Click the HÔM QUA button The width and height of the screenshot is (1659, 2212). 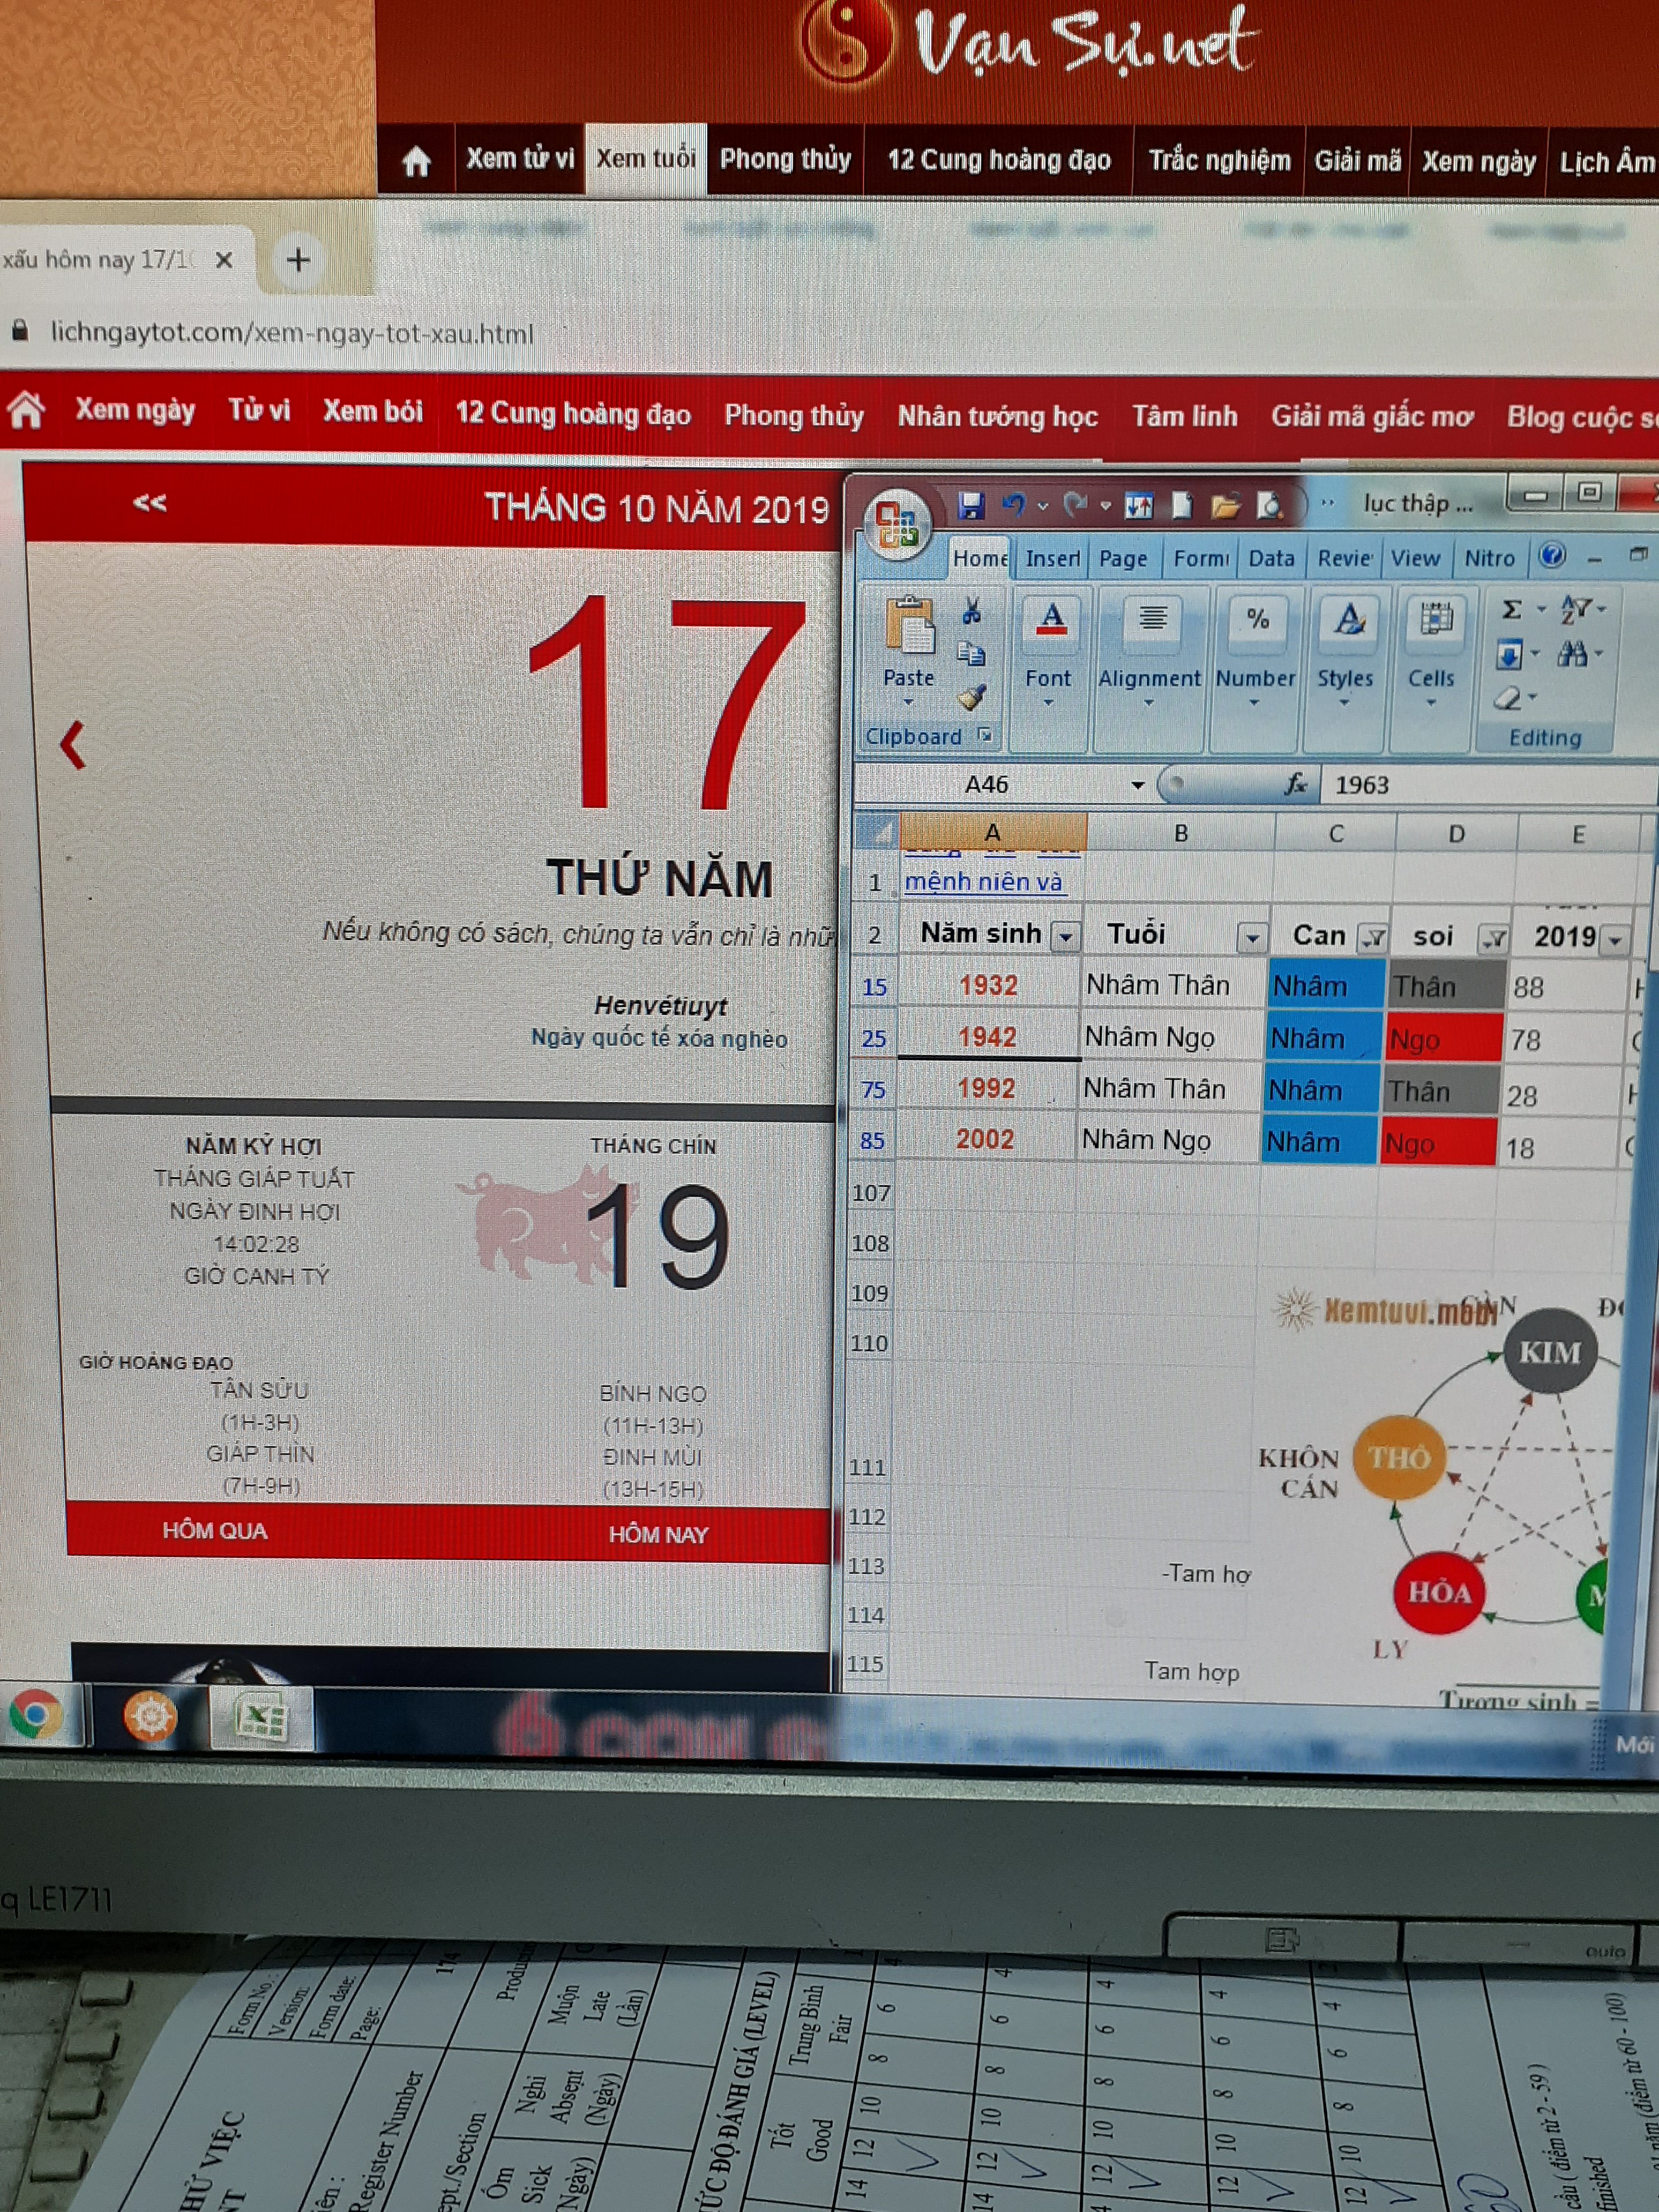tap(215, 1531)
